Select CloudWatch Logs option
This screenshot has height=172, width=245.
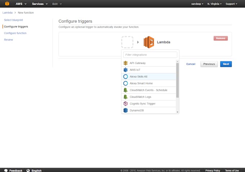click(x=149, y=97)
